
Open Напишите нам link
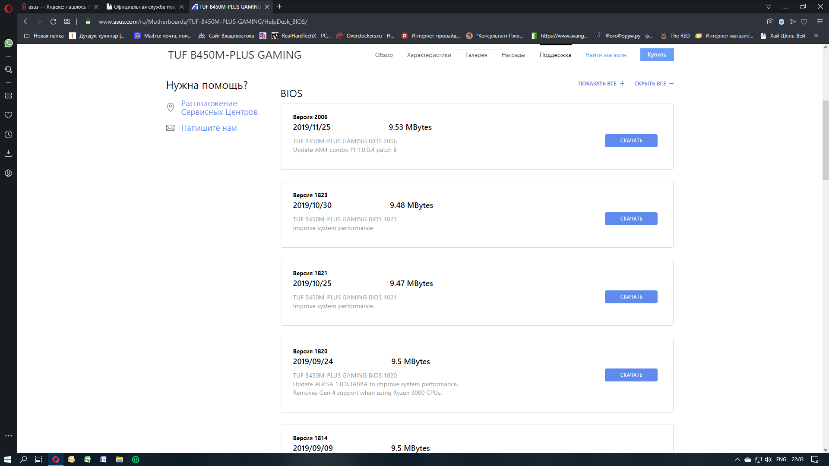coord(209,128)
